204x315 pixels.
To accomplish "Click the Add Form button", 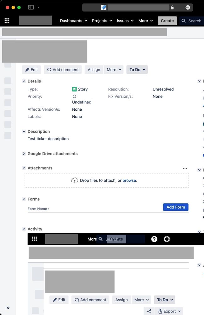I will [x=176, y=207].
